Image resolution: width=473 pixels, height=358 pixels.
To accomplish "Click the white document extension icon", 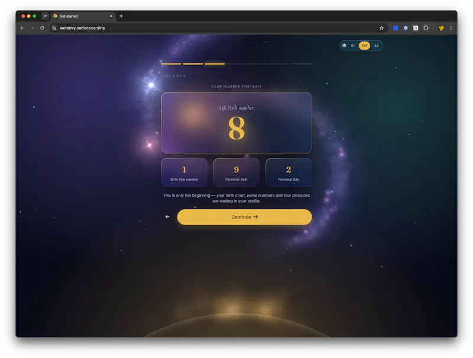I will click(x=416, y=28).
